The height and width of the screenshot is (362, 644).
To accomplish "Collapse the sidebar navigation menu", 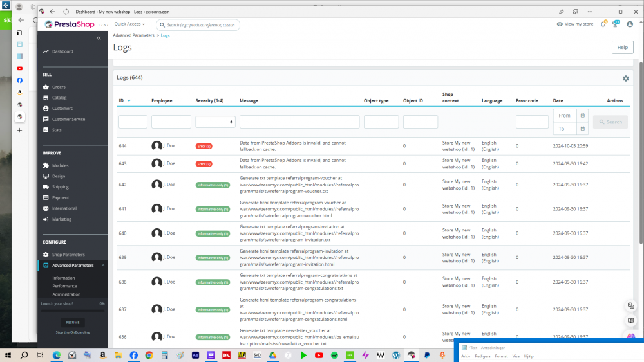I will pos(99,39).
